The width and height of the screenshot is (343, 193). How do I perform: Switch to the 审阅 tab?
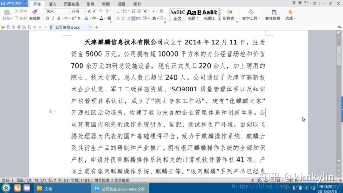point(106,4)
